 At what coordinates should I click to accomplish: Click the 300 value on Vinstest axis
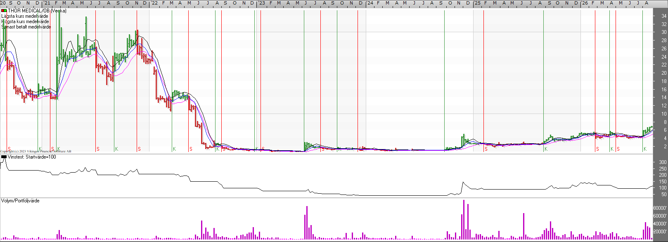(x=663, y=162)
